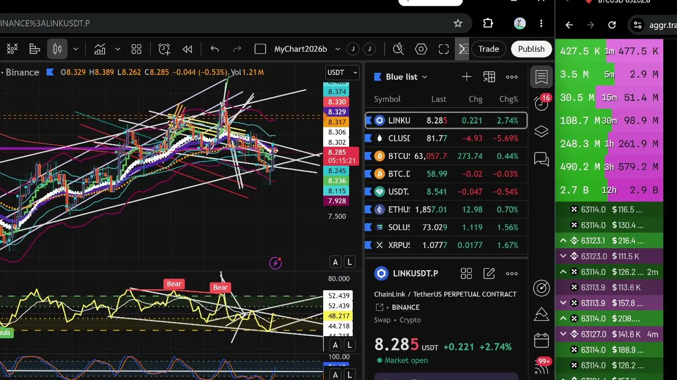Open the watchlist table view icon
The height and width of the screenshot is (380, 677).
pyautogui.click(x=489, y=77)
